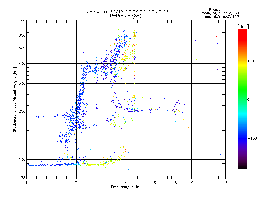Click the "400" y-axis tick label
265x199 pixels.
pos(22,64)
